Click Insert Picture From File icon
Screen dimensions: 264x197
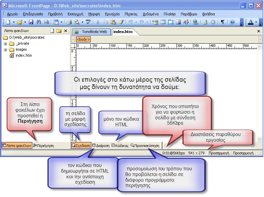click(x=178, y=22)
